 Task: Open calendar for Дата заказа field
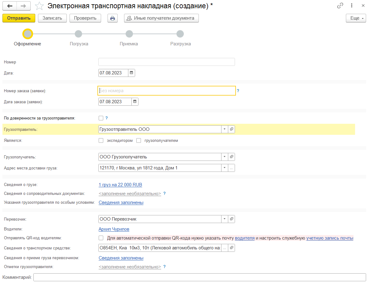[135, 102]
